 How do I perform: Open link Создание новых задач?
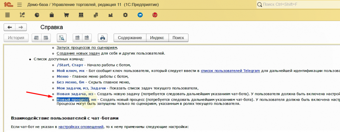click(x=78, y=53)
